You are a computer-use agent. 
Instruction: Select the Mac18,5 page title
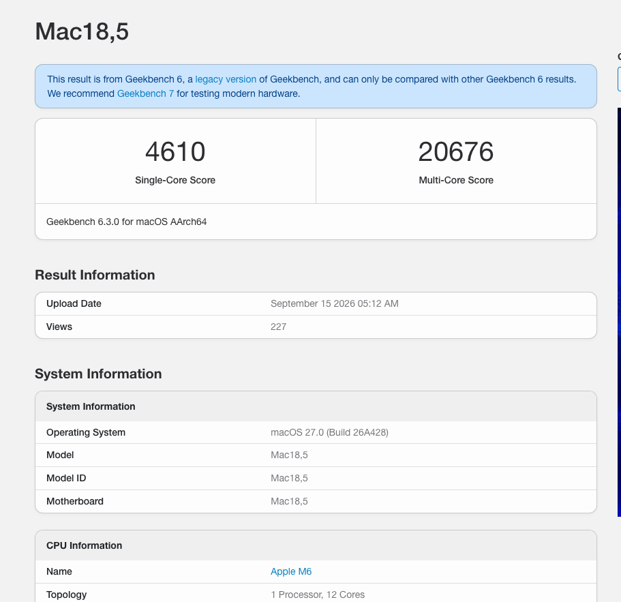click(x=82, y=31)
